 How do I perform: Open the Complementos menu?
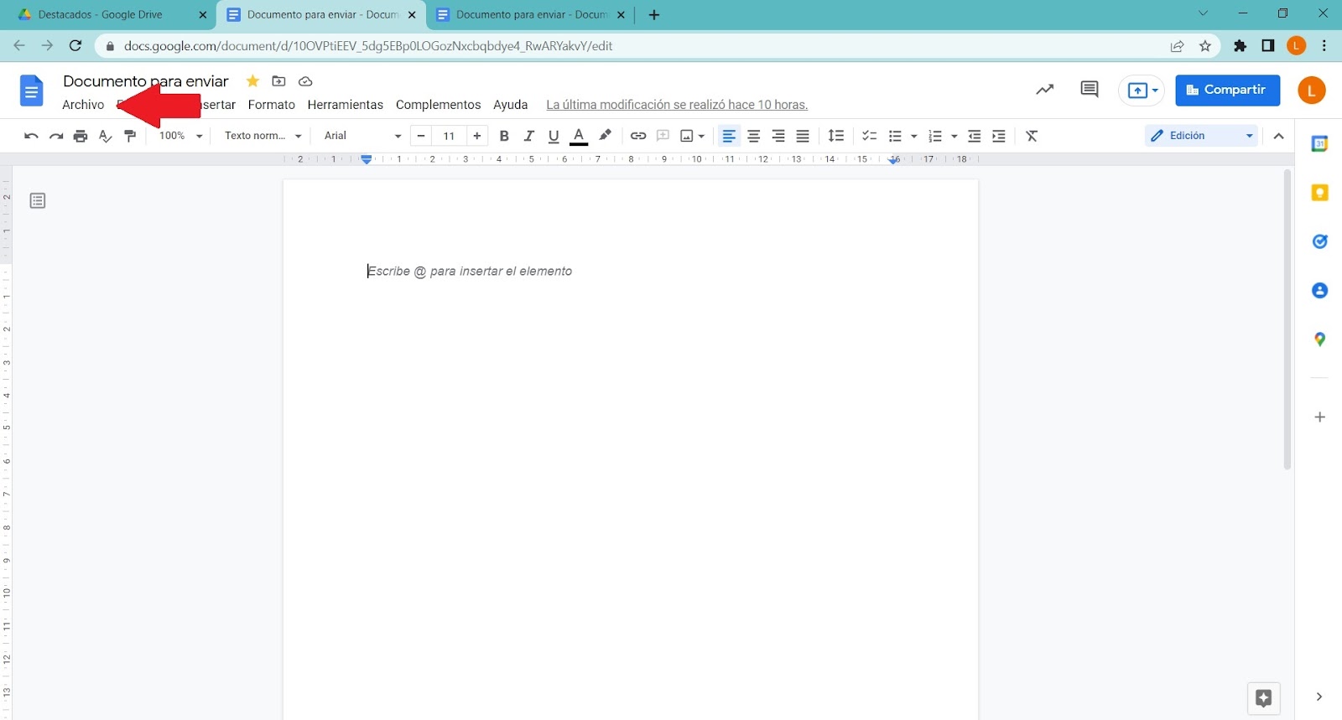click(439, 105)
